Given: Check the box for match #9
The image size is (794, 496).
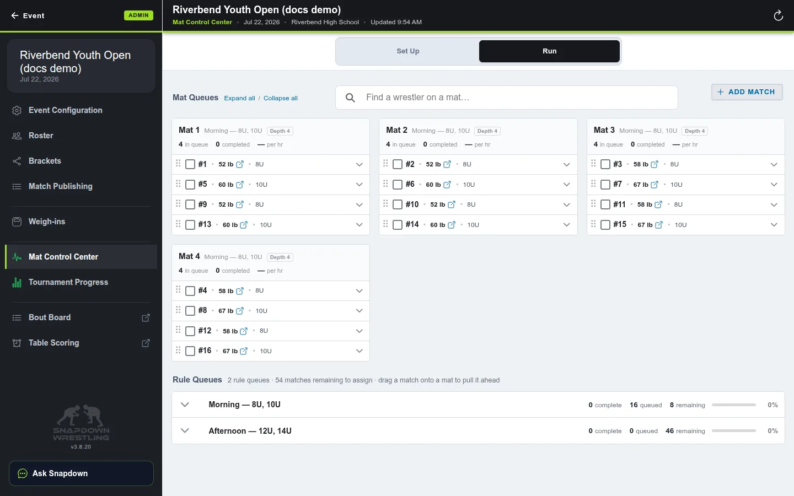Looking at the screenshot, I should (190, 204).
